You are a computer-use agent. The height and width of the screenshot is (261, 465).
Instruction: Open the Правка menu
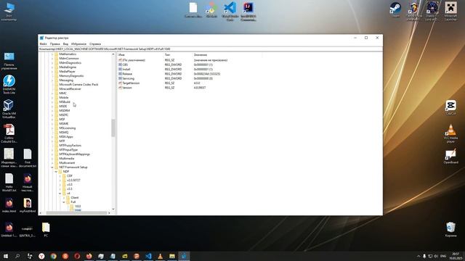(55, 43)
